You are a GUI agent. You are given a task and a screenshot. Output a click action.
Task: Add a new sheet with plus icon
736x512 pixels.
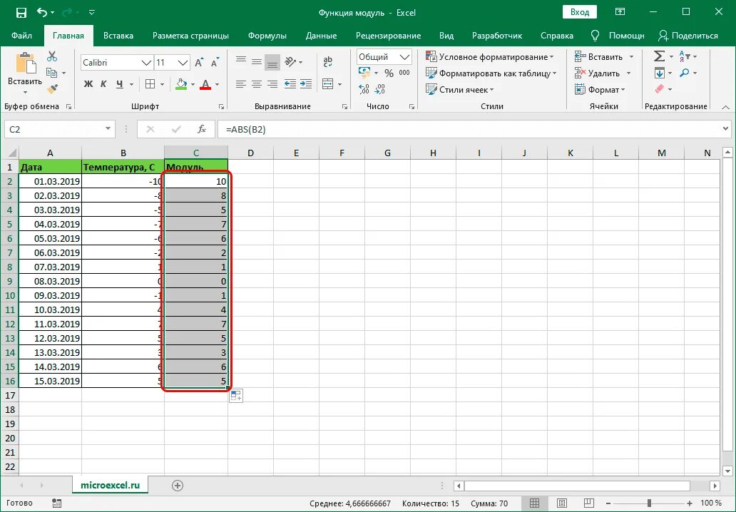pos(178,486)
